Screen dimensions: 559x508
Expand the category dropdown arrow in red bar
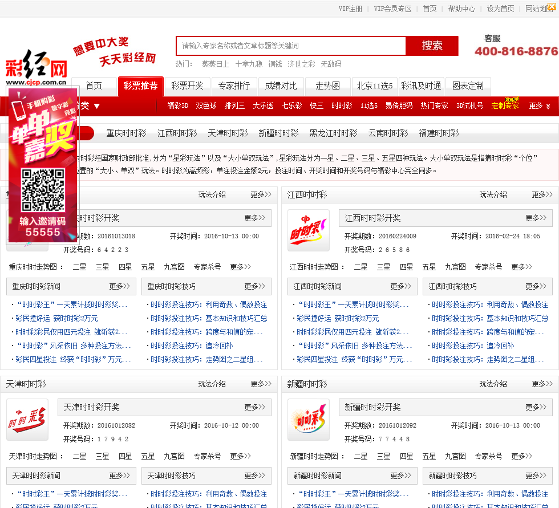click(x=96, y=106)
